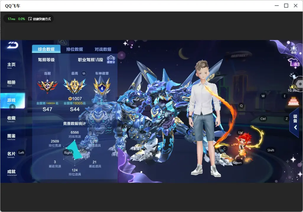Click the 全国第148024名 ranking text
This screenshot has height=212, width=303.
coord(47,103)
